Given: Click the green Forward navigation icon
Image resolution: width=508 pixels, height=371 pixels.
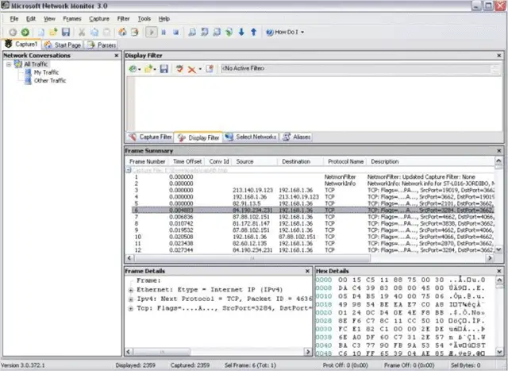Looking at the screenshot, I should pos(25,32).
